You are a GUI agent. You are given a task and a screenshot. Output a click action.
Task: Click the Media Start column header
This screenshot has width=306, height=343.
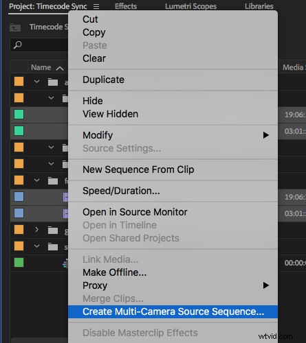point(294,67)
